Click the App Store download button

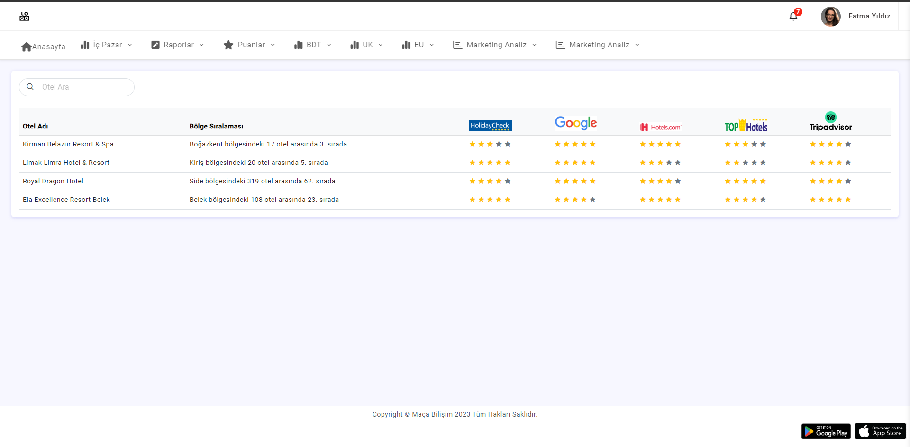click(x=880, y=431)
